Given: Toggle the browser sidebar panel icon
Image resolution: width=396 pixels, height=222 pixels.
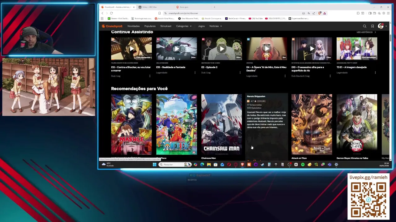Looking at the screenshot, I should (370, 13).
